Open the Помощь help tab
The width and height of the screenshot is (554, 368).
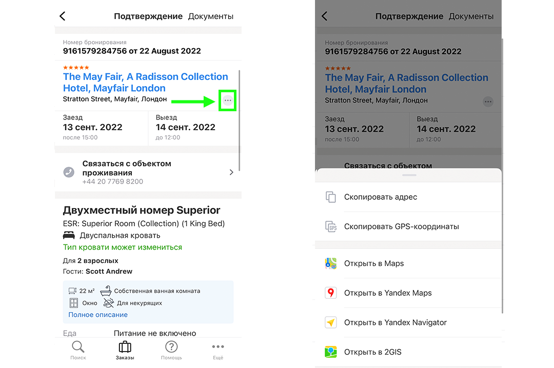pyautogui.click(x=171, y=350)
